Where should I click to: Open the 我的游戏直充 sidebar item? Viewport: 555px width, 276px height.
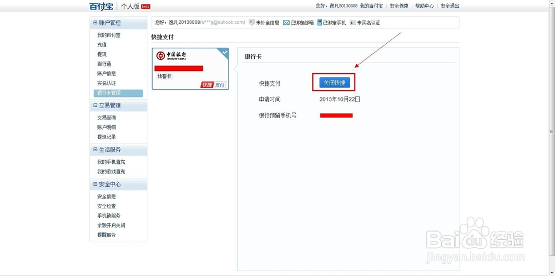pyautogui.click(x=111, y=171)
